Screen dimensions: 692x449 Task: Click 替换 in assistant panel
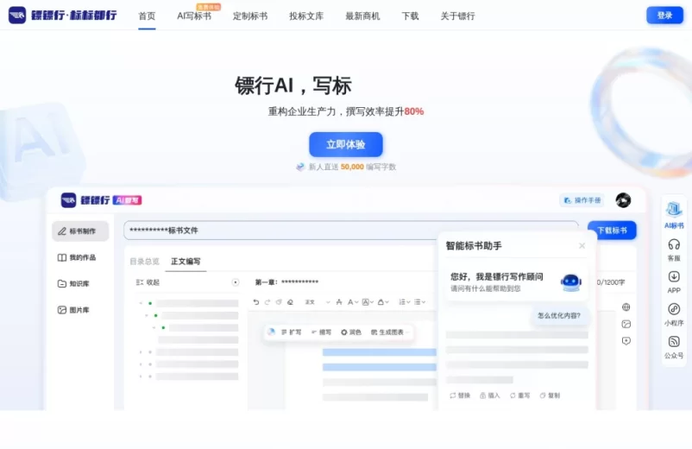coord(460,395)
